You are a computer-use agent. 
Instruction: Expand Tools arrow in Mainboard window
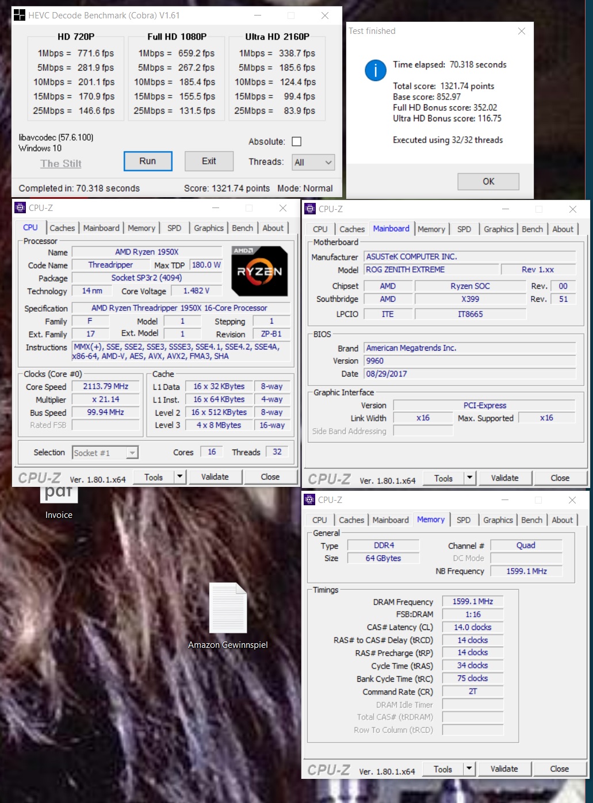pos(470,478)
